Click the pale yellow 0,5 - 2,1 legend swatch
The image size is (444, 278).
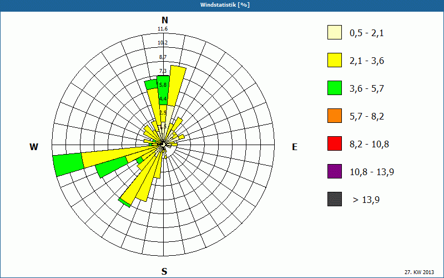pyautogui.click(x=335, y=32)
